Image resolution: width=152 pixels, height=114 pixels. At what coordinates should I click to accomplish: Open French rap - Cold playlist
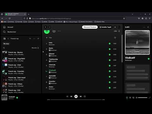click(x=21, y=66)
